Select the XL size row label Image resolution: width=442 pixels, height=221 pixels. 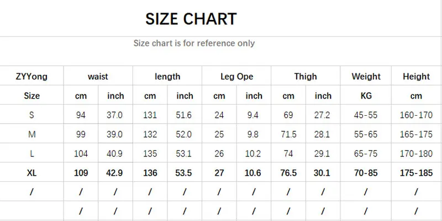(x=32, y=173)
